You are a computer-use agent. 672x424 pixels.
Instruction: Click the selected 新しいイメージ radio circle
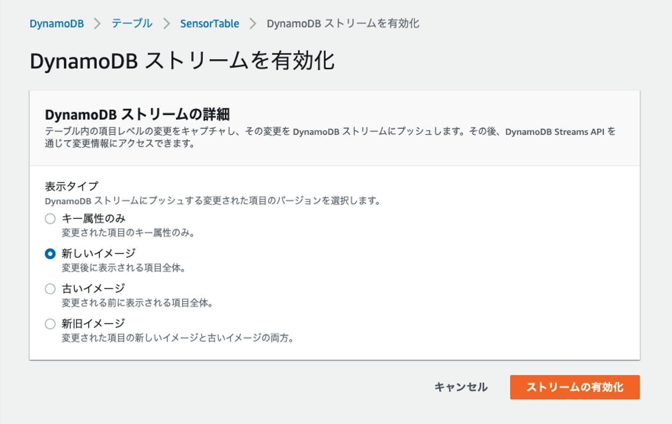(50, 254)
